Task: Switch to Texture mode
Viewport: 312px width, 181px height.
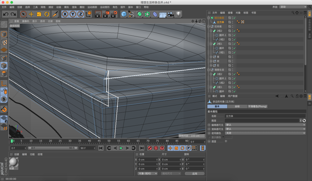Action: pyautogui.click(x=4, y=42)
